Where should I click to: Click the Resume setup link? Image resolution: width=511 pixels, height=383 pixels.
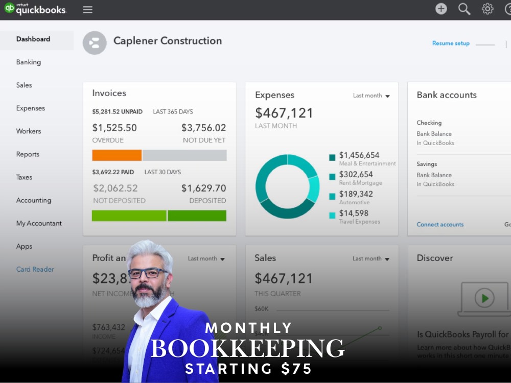pos(451,43)
